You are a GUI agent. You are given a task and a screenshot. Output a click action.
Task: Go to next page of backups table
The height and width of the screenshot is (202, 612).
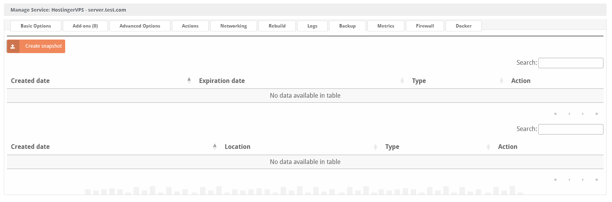pyautogui.click(x=583, y=180)
